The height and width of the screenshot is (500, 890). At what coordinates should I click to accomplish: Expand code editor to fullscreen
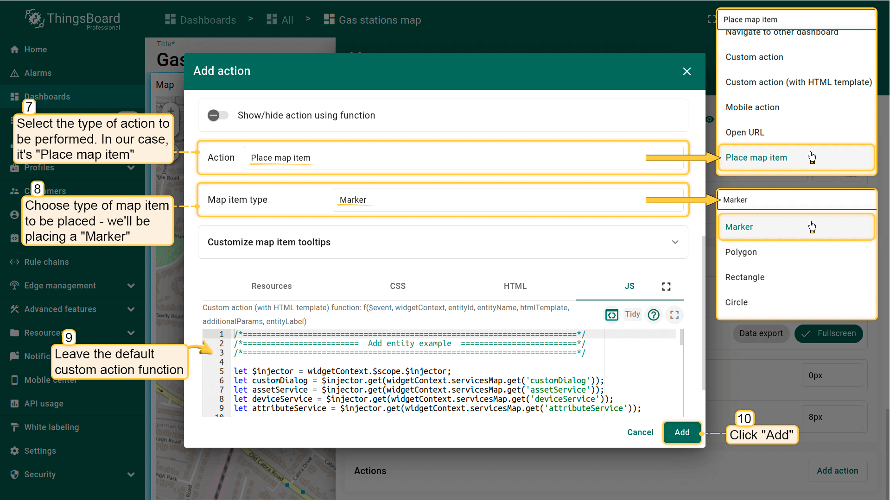[674, 315]
